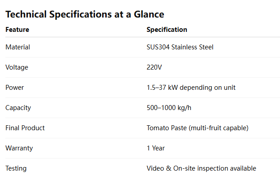The width and height of the screenshot is (280, 185).
Task: Select the Final Product row label
Action: coord(25,128)
